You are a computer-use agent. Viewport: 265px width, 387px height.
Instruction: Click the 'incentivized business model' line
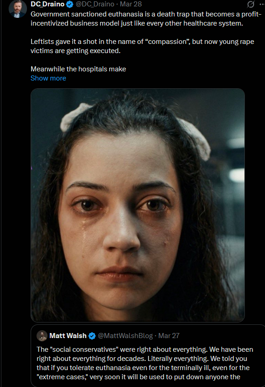137,23
